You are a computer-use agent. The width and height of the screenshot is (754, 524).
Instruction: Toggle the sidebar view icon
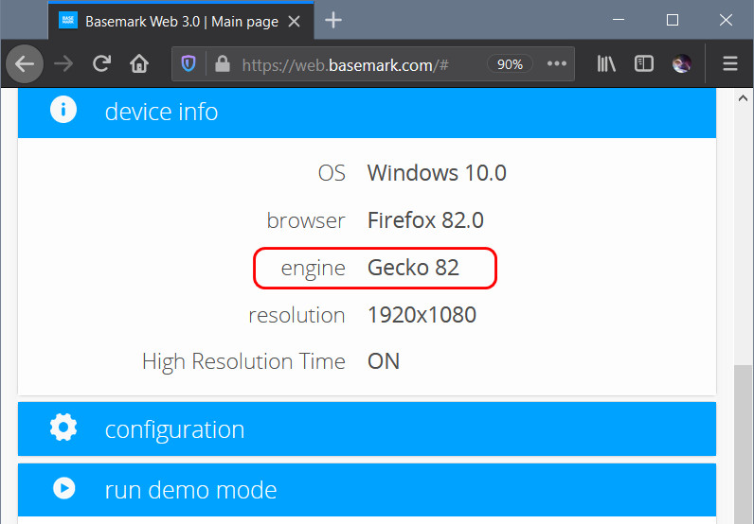(x=644, y=63)
